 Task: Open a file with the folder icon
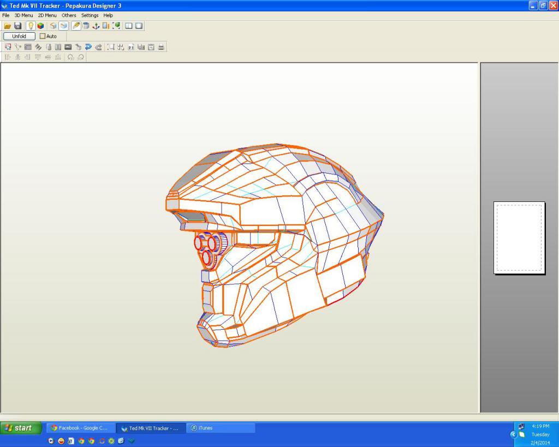(8, 26)
